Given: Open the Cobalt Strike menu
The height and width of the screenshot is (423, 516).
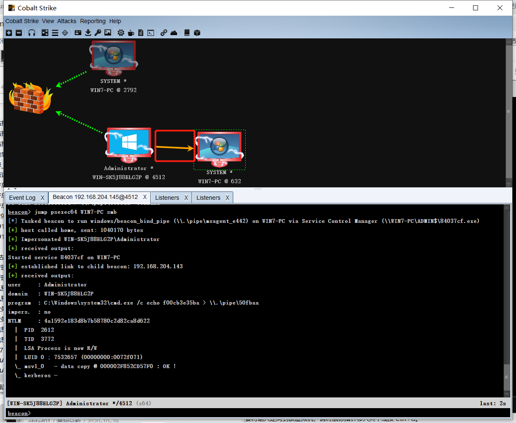Looking at the screenshot, I should (x=22, y=21).
